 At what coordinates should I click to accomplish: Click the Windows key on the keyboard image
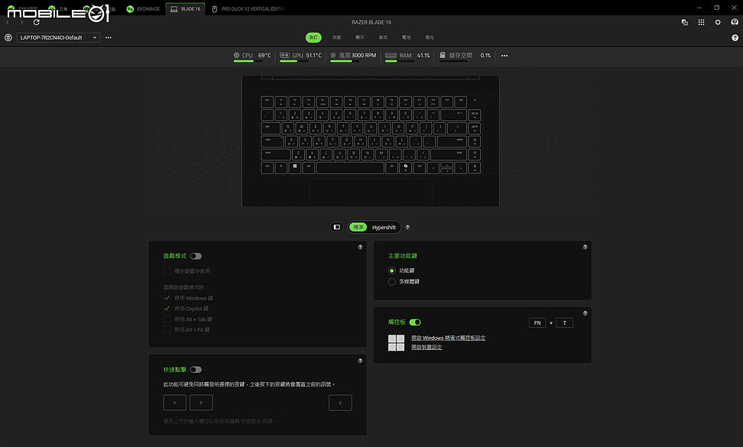point(295,167)
